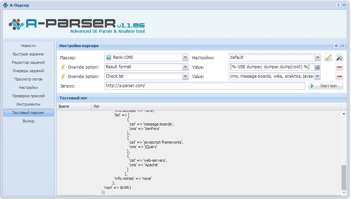Click lightning icon beside Result format override
This screenshot has width=351, height=199.
(x=63, y=67)
